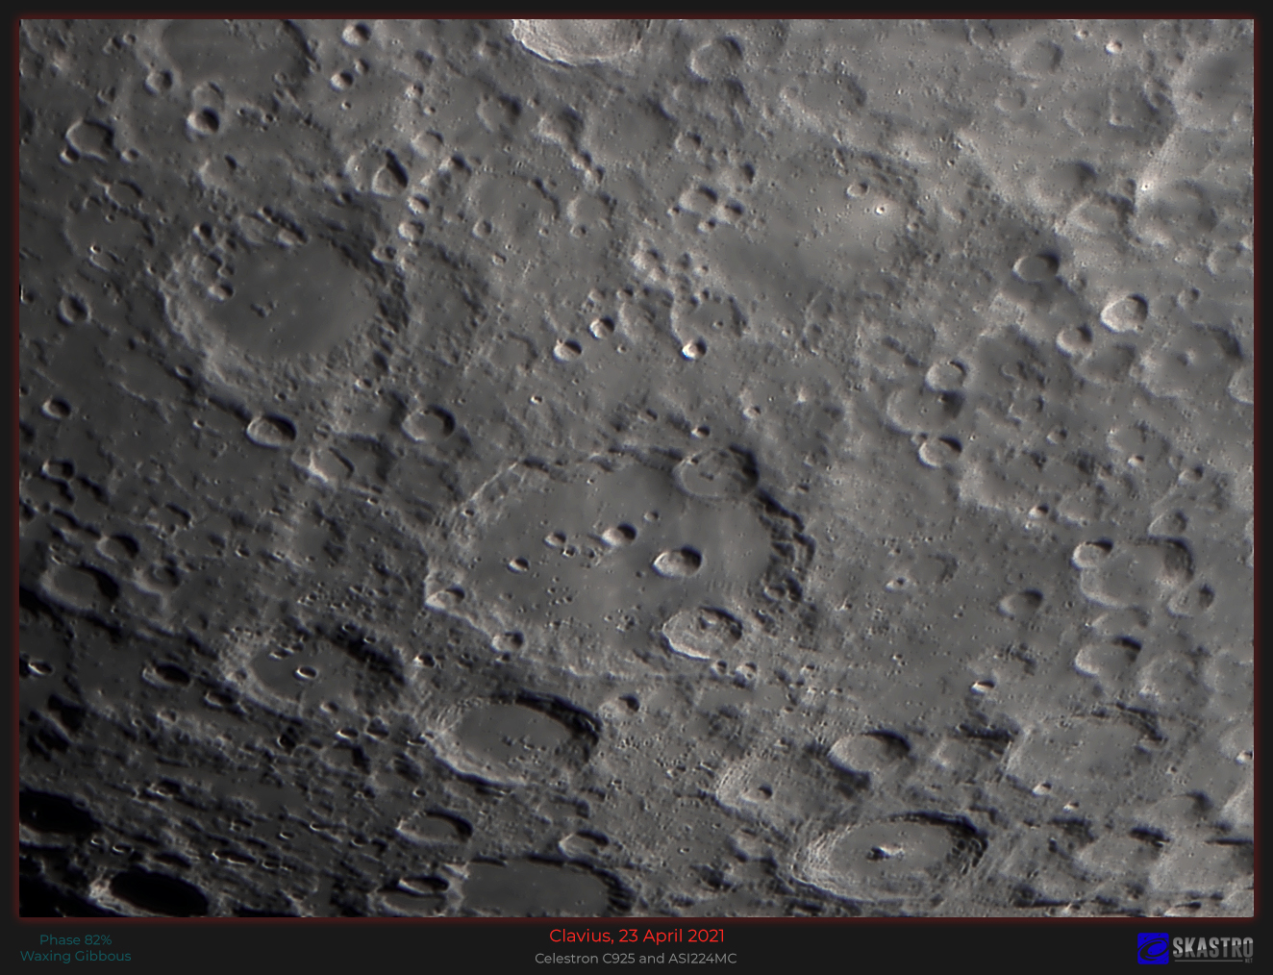Click the second-largest crater on Clavius's floor
The image size is (1273, 975).
[618, 535]
